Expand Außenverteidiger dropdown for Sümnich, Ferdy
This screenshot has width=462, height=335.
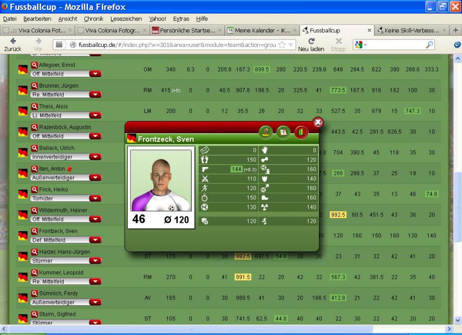(x=95, y=302)
